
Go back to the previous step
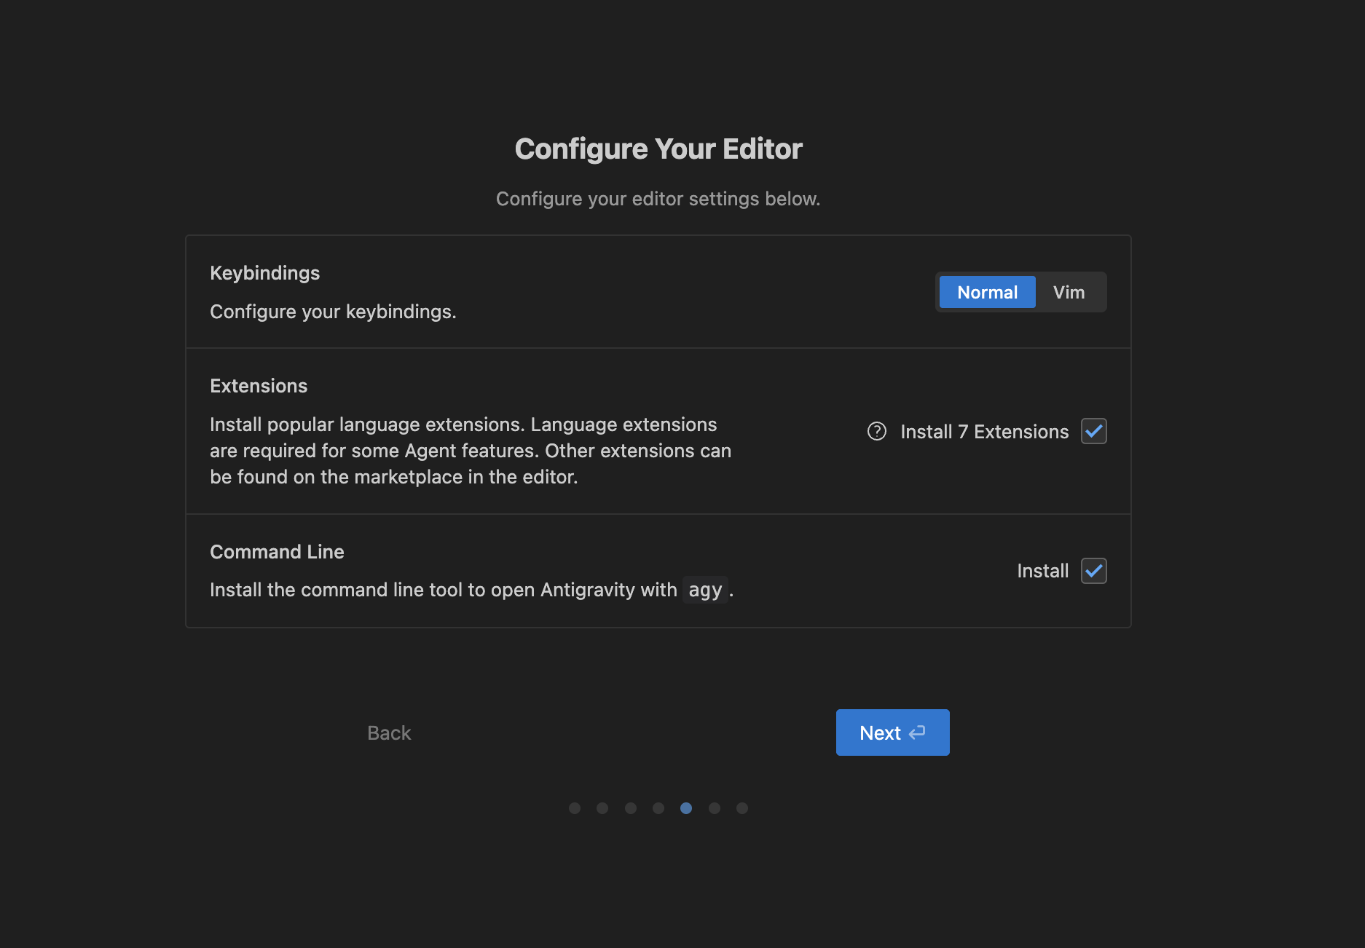pyautogui.click(x=388, y=732)
